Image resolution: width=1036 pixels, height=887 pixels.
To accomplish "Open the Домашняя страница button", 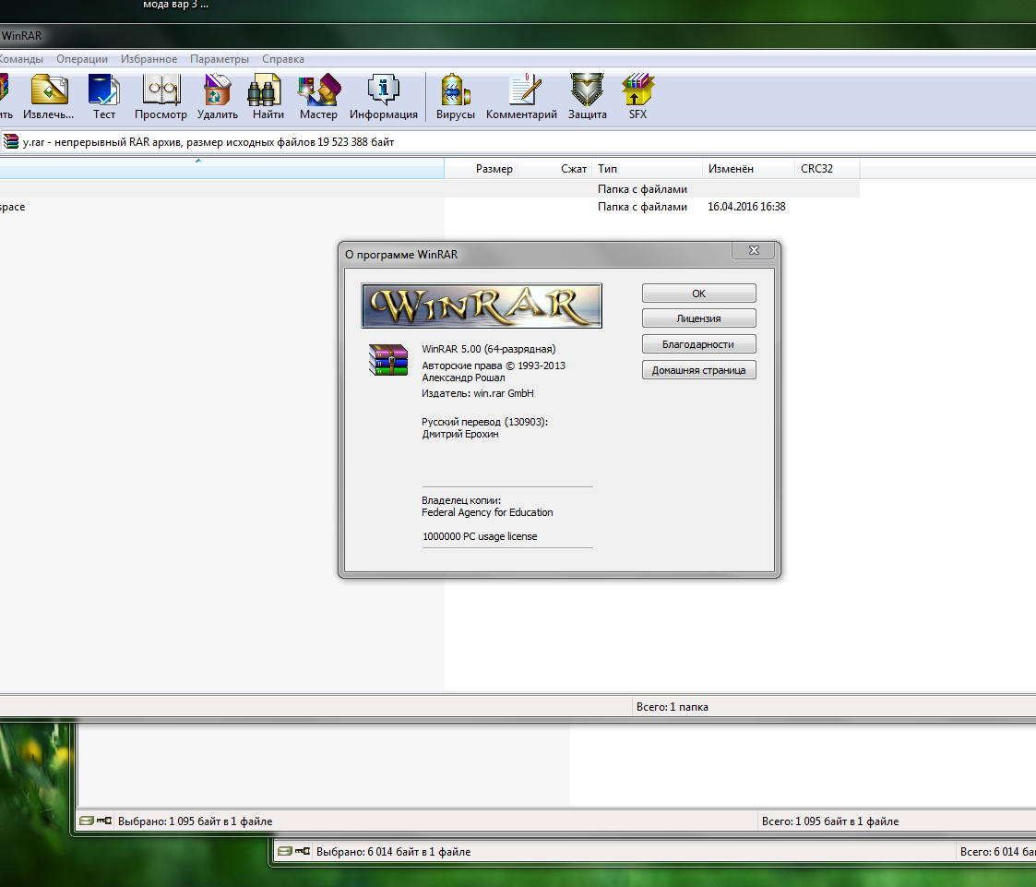I will coord(698,370).
